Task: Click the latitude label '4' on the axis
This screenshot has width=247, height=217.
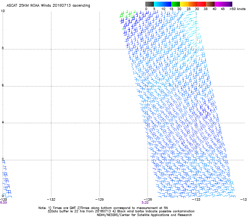Action: pyautogui.click(x=3, y=122)
